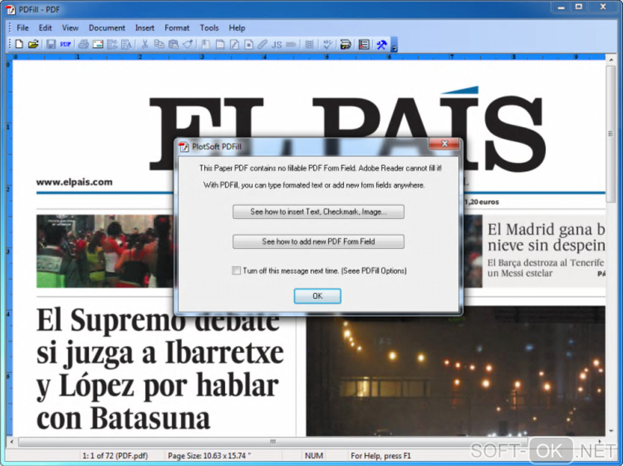
Task: Click the text page icon left of scissors
Action: point(126,44)
